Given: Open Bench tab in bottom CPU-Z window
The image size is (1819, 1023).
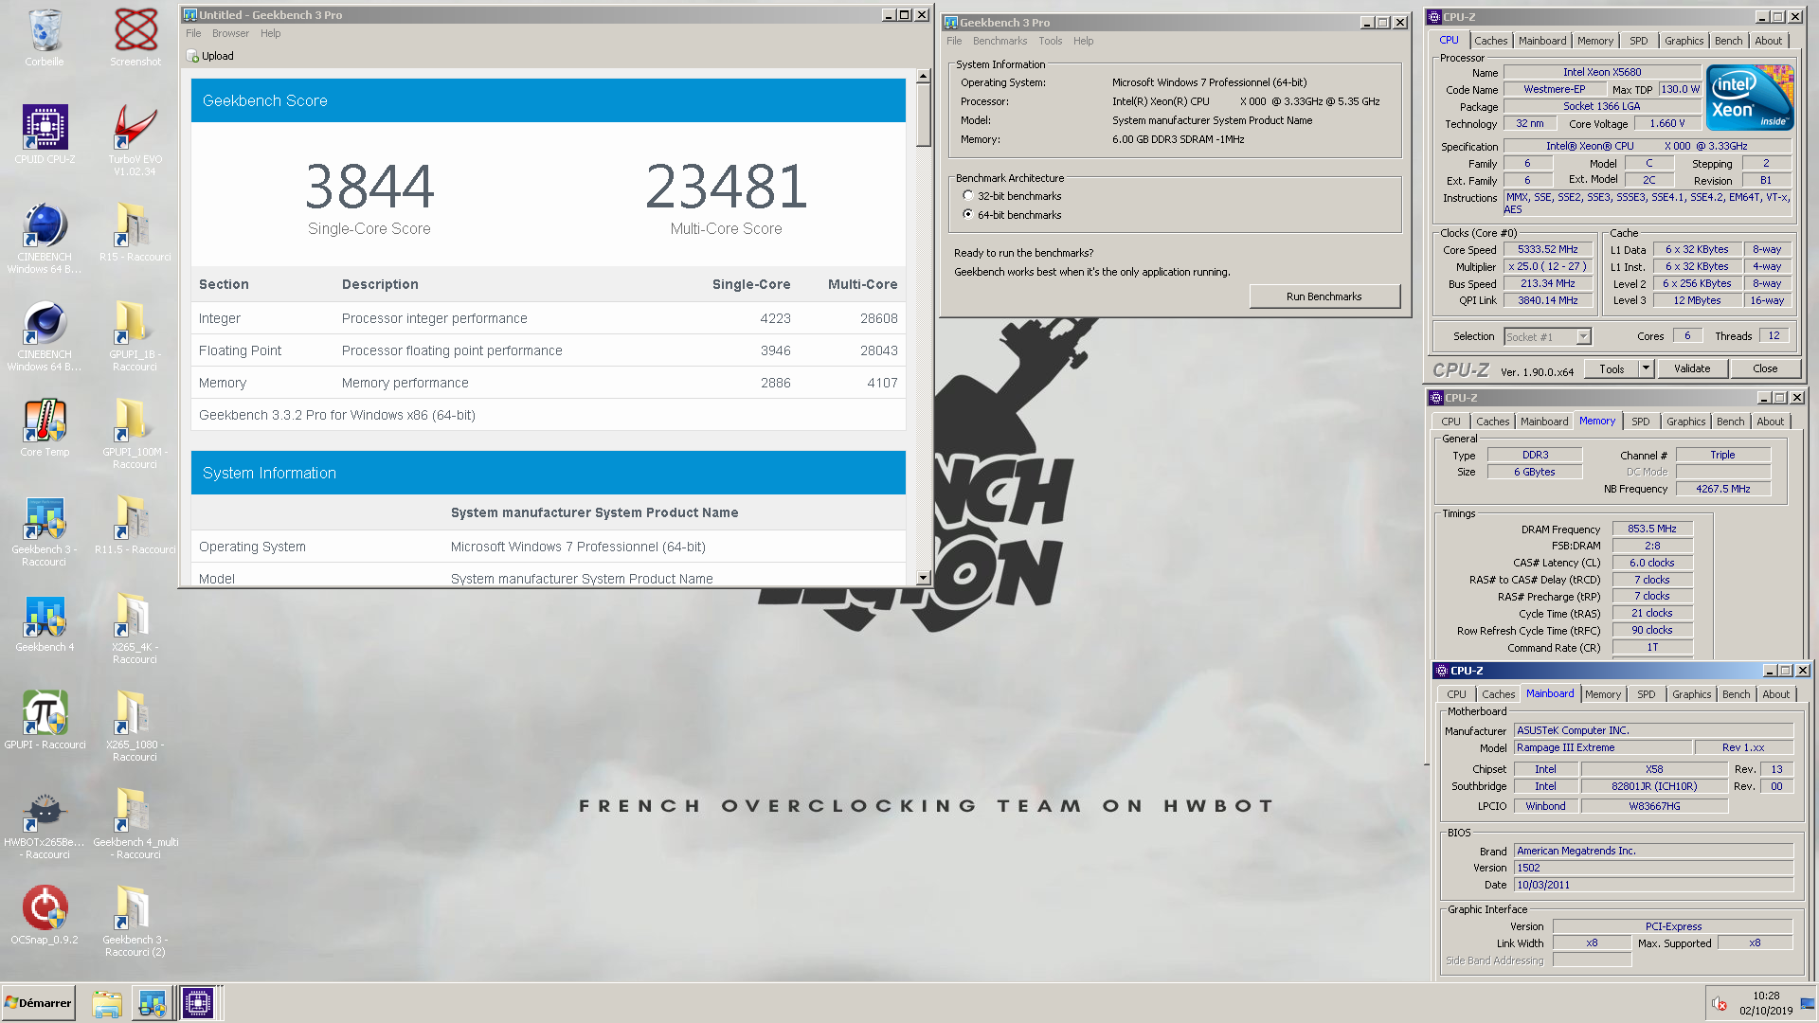Looking at the screenshot, I should coord(1736,694).
